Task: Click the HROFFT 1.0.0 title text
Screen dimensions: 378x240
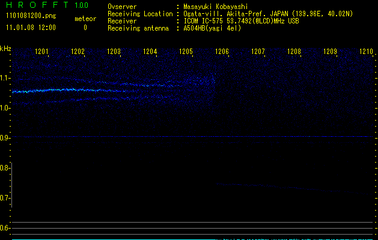Action: tap(47, 5)
